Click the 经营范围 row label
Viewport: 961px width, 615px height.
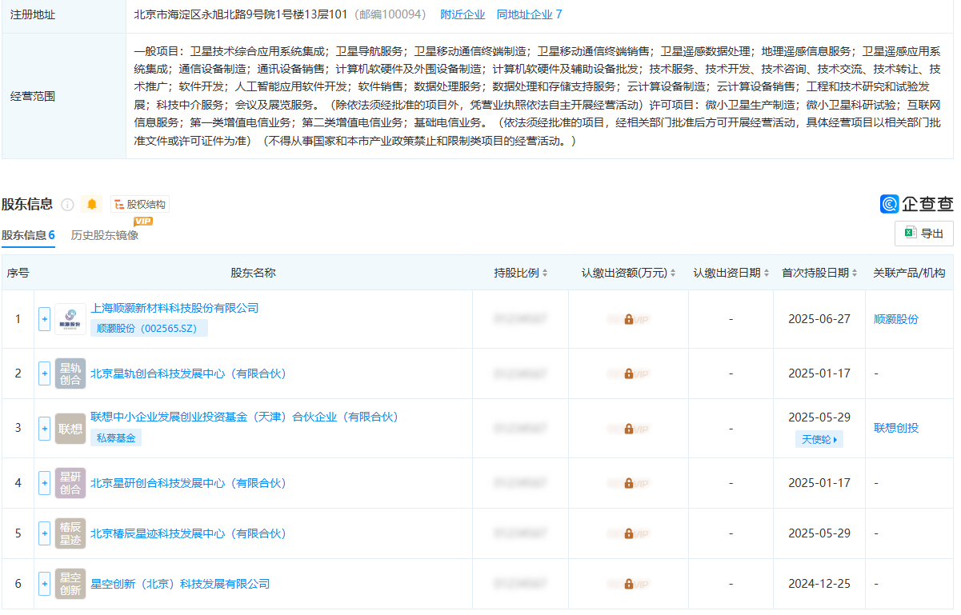tap(33, 96)
